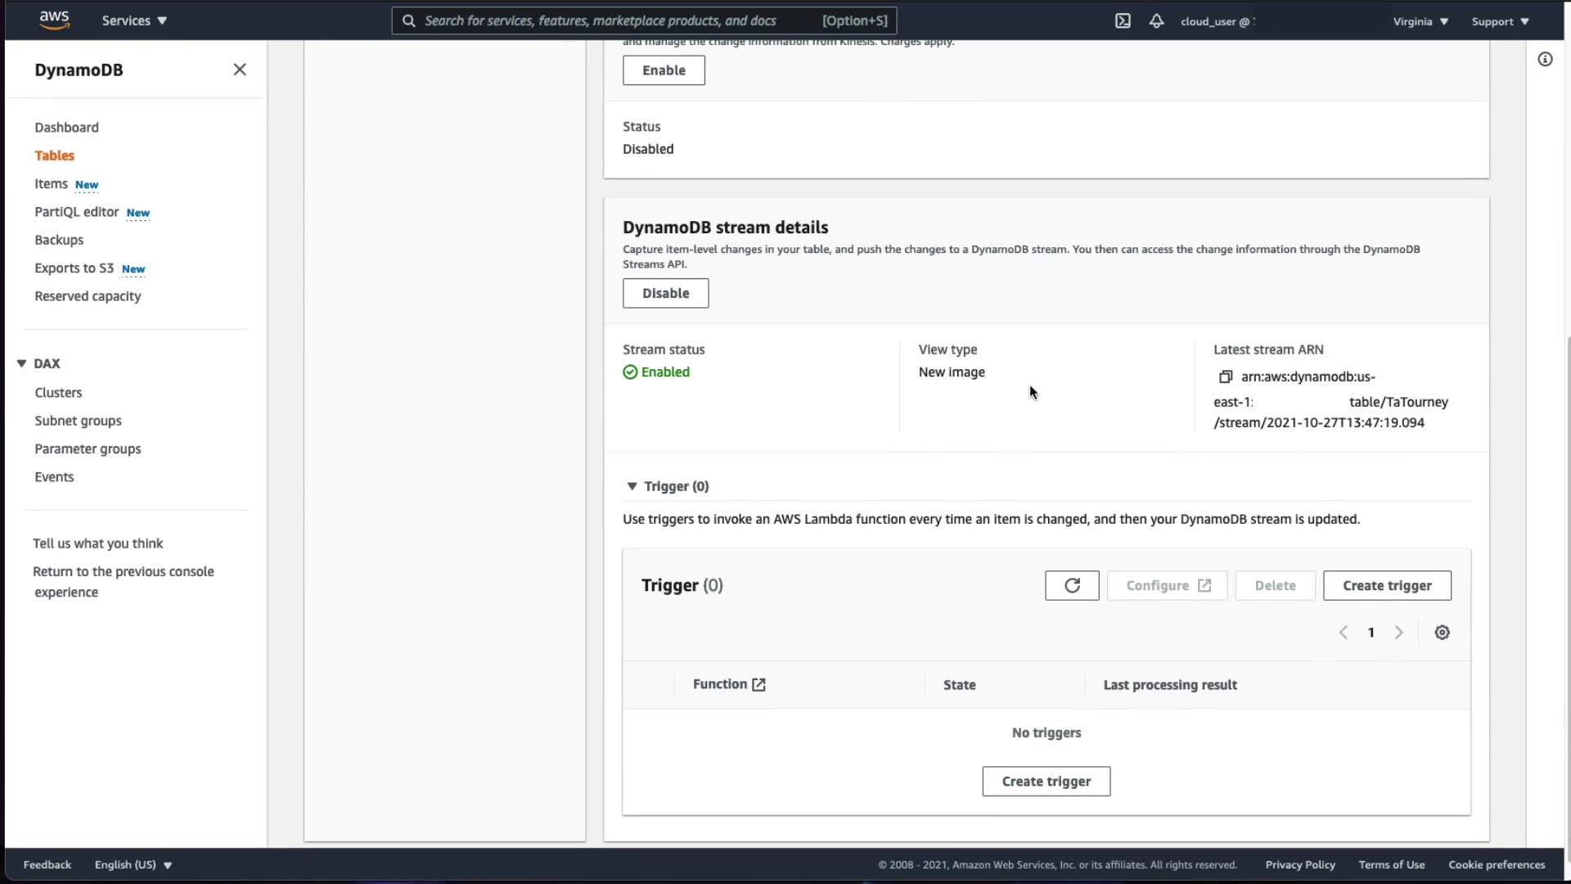
Task: Refresh the trigger list
Action: pyautogui.click(x=1072, y=585)
